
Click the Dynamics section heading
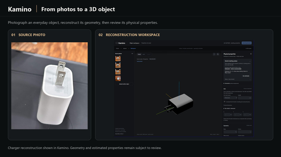point(226,126)
